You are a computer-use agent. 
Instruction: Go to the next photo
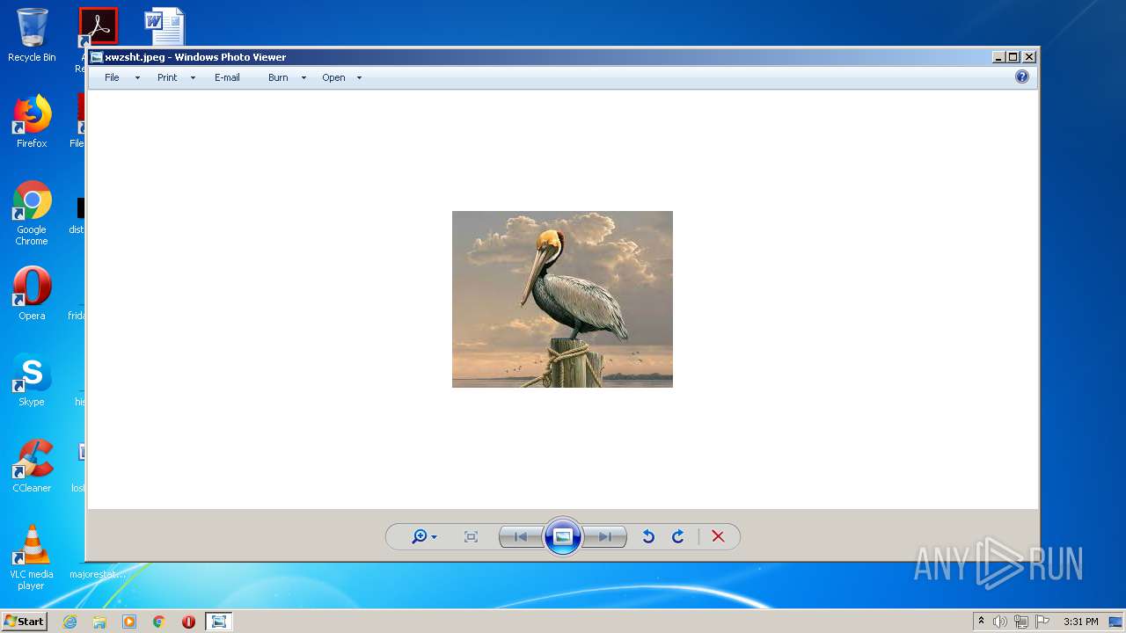pos(605,536)
